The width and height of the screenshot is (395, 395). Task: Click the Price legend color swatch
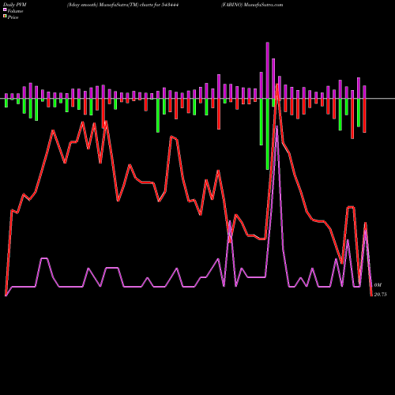pos(5,17)
